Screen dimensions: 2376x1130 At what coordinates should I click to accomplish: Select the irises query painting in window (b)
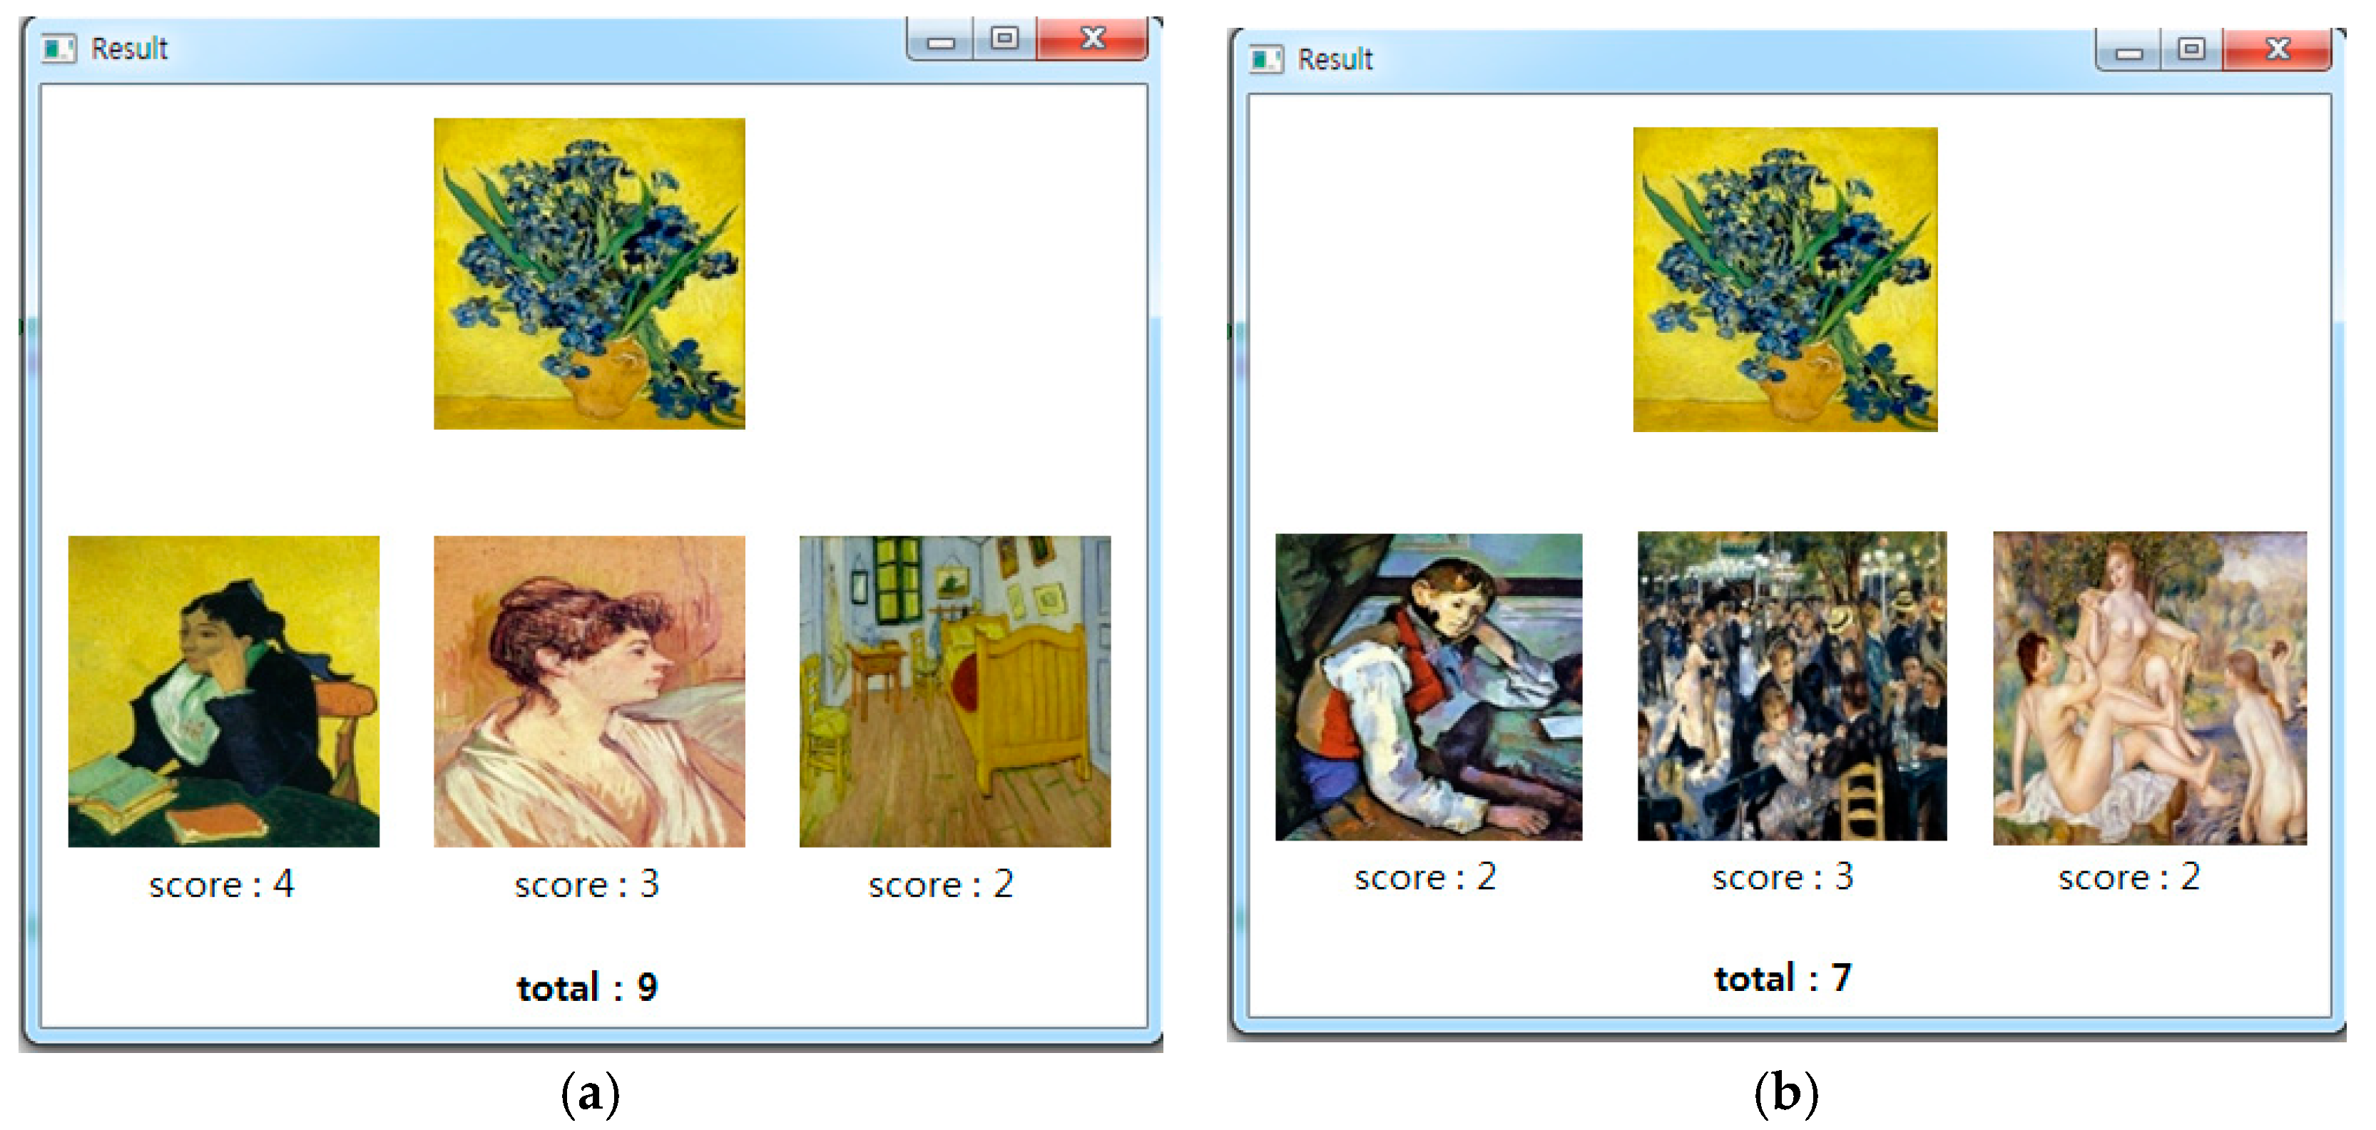(x=1785, y=279)
